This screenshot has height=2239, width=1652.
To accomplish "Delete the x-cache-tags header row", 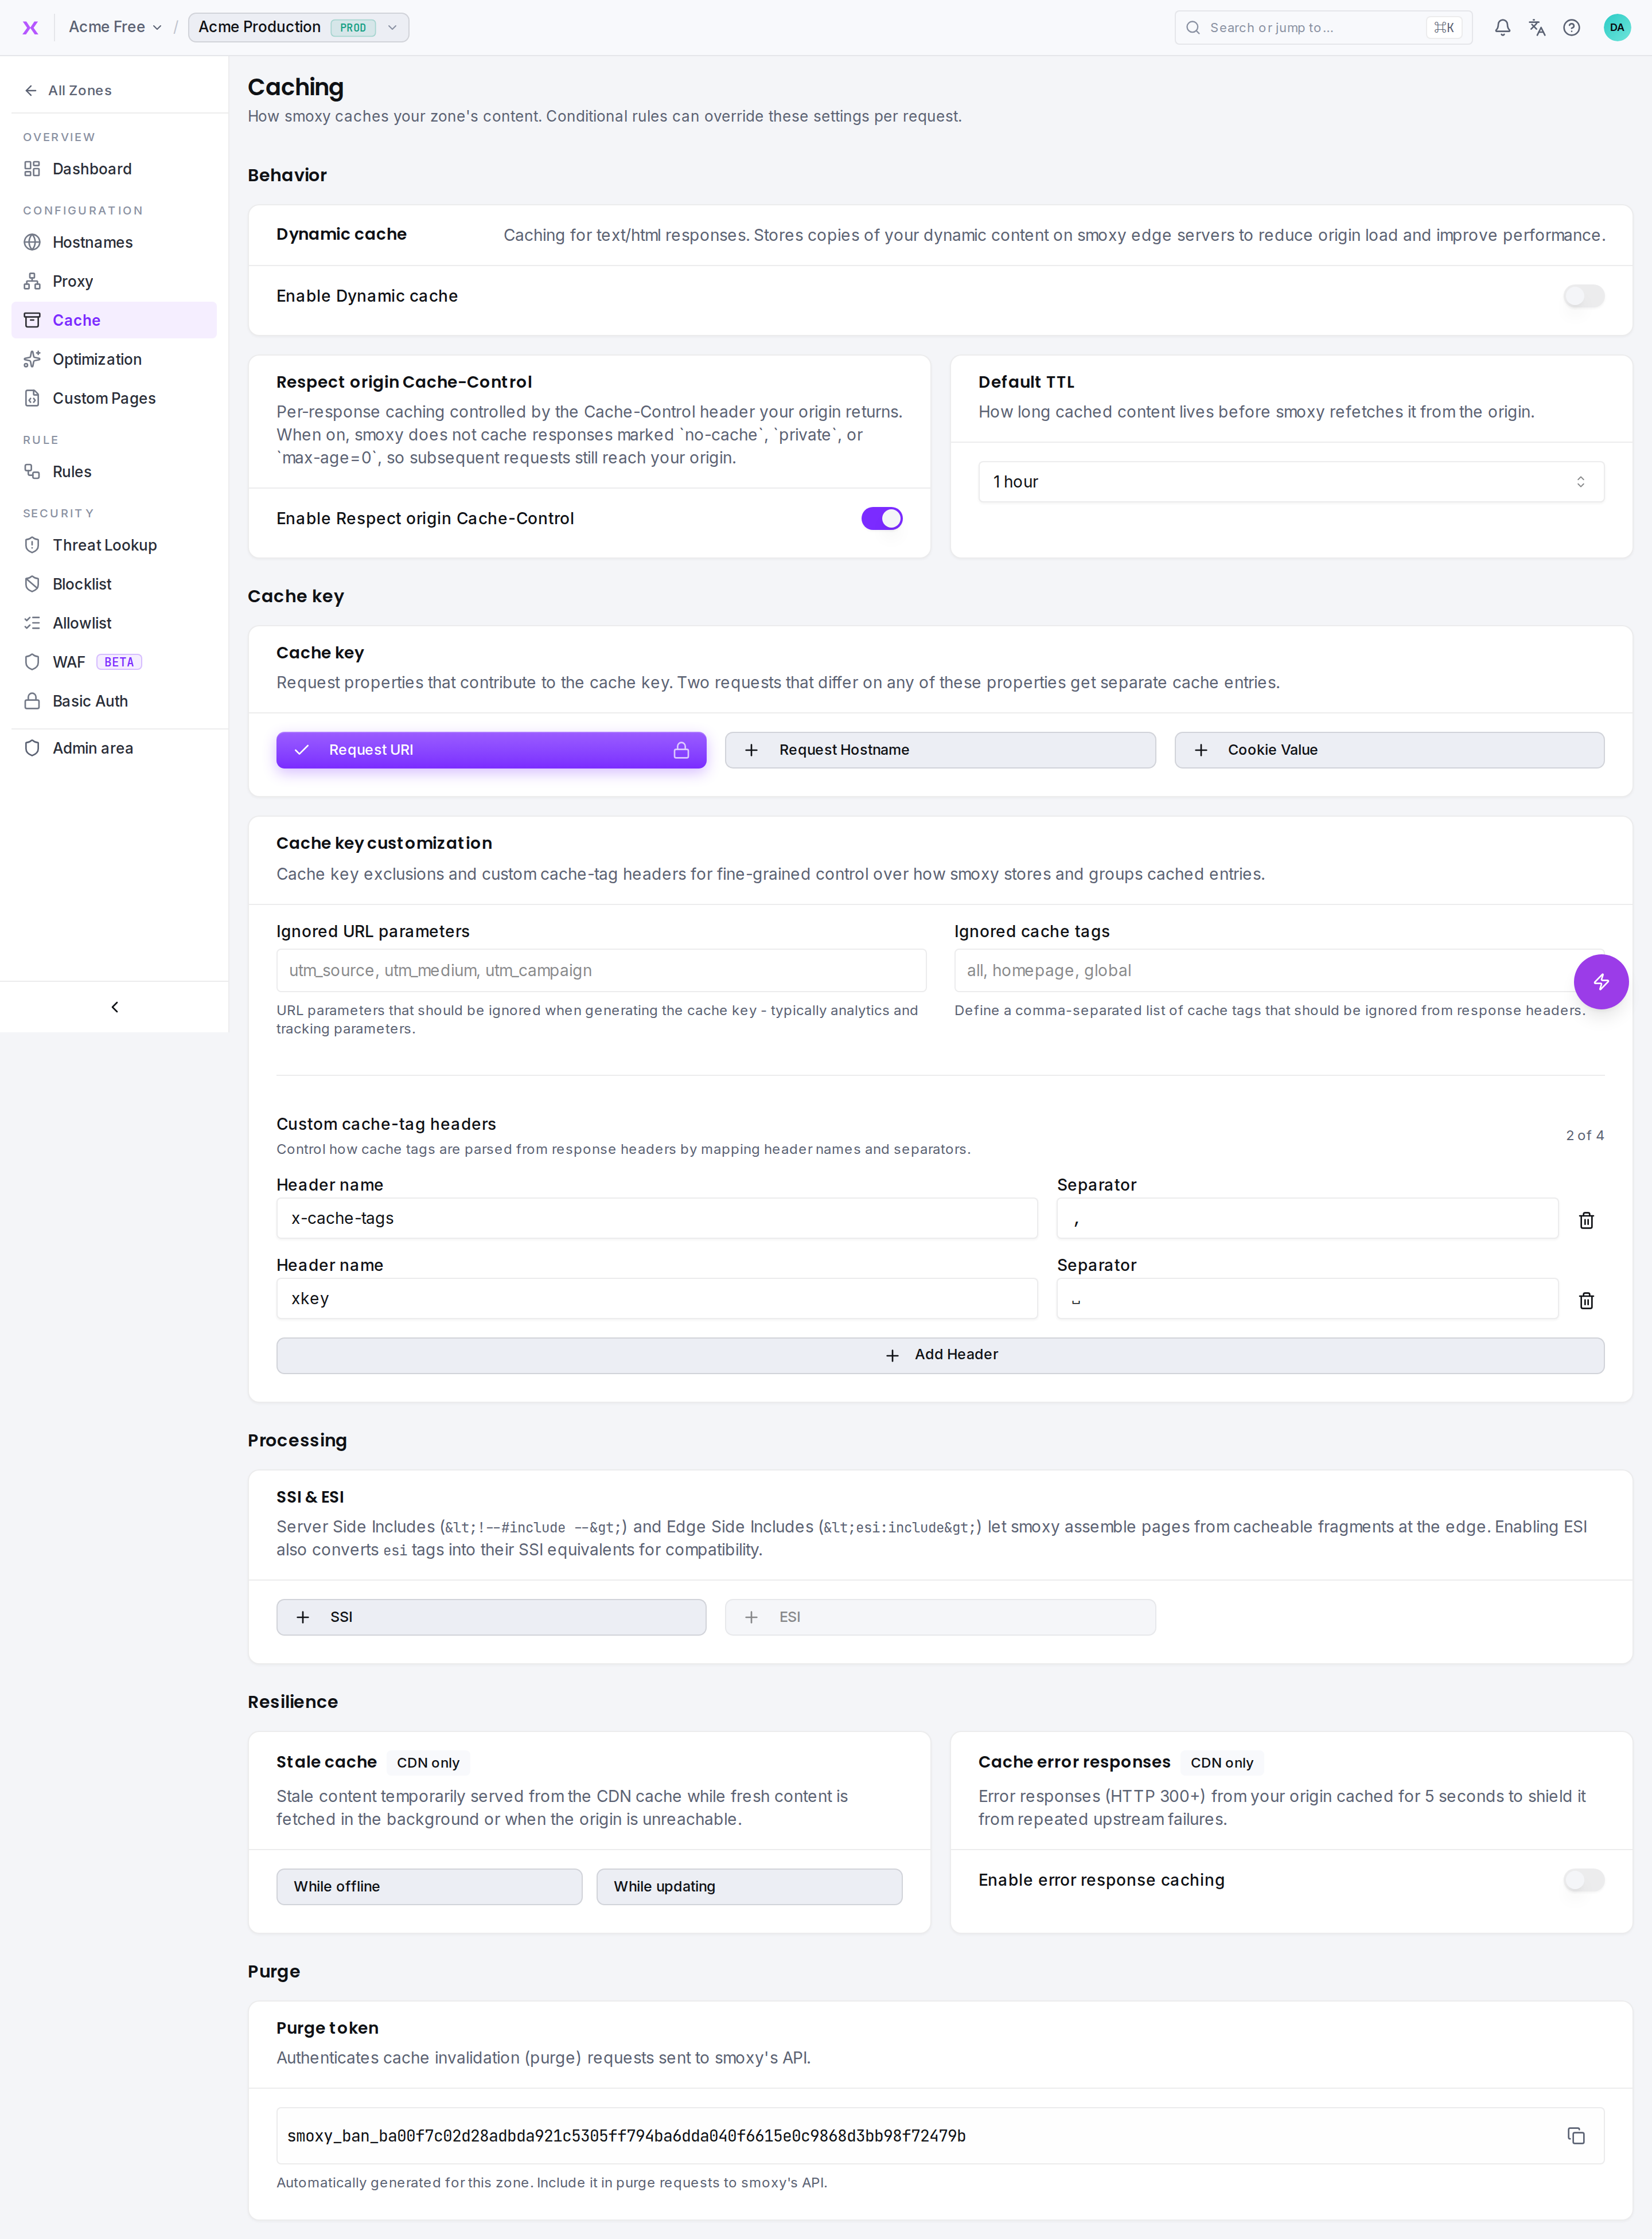I will pyautogui.click(x=1586, y=1219).
